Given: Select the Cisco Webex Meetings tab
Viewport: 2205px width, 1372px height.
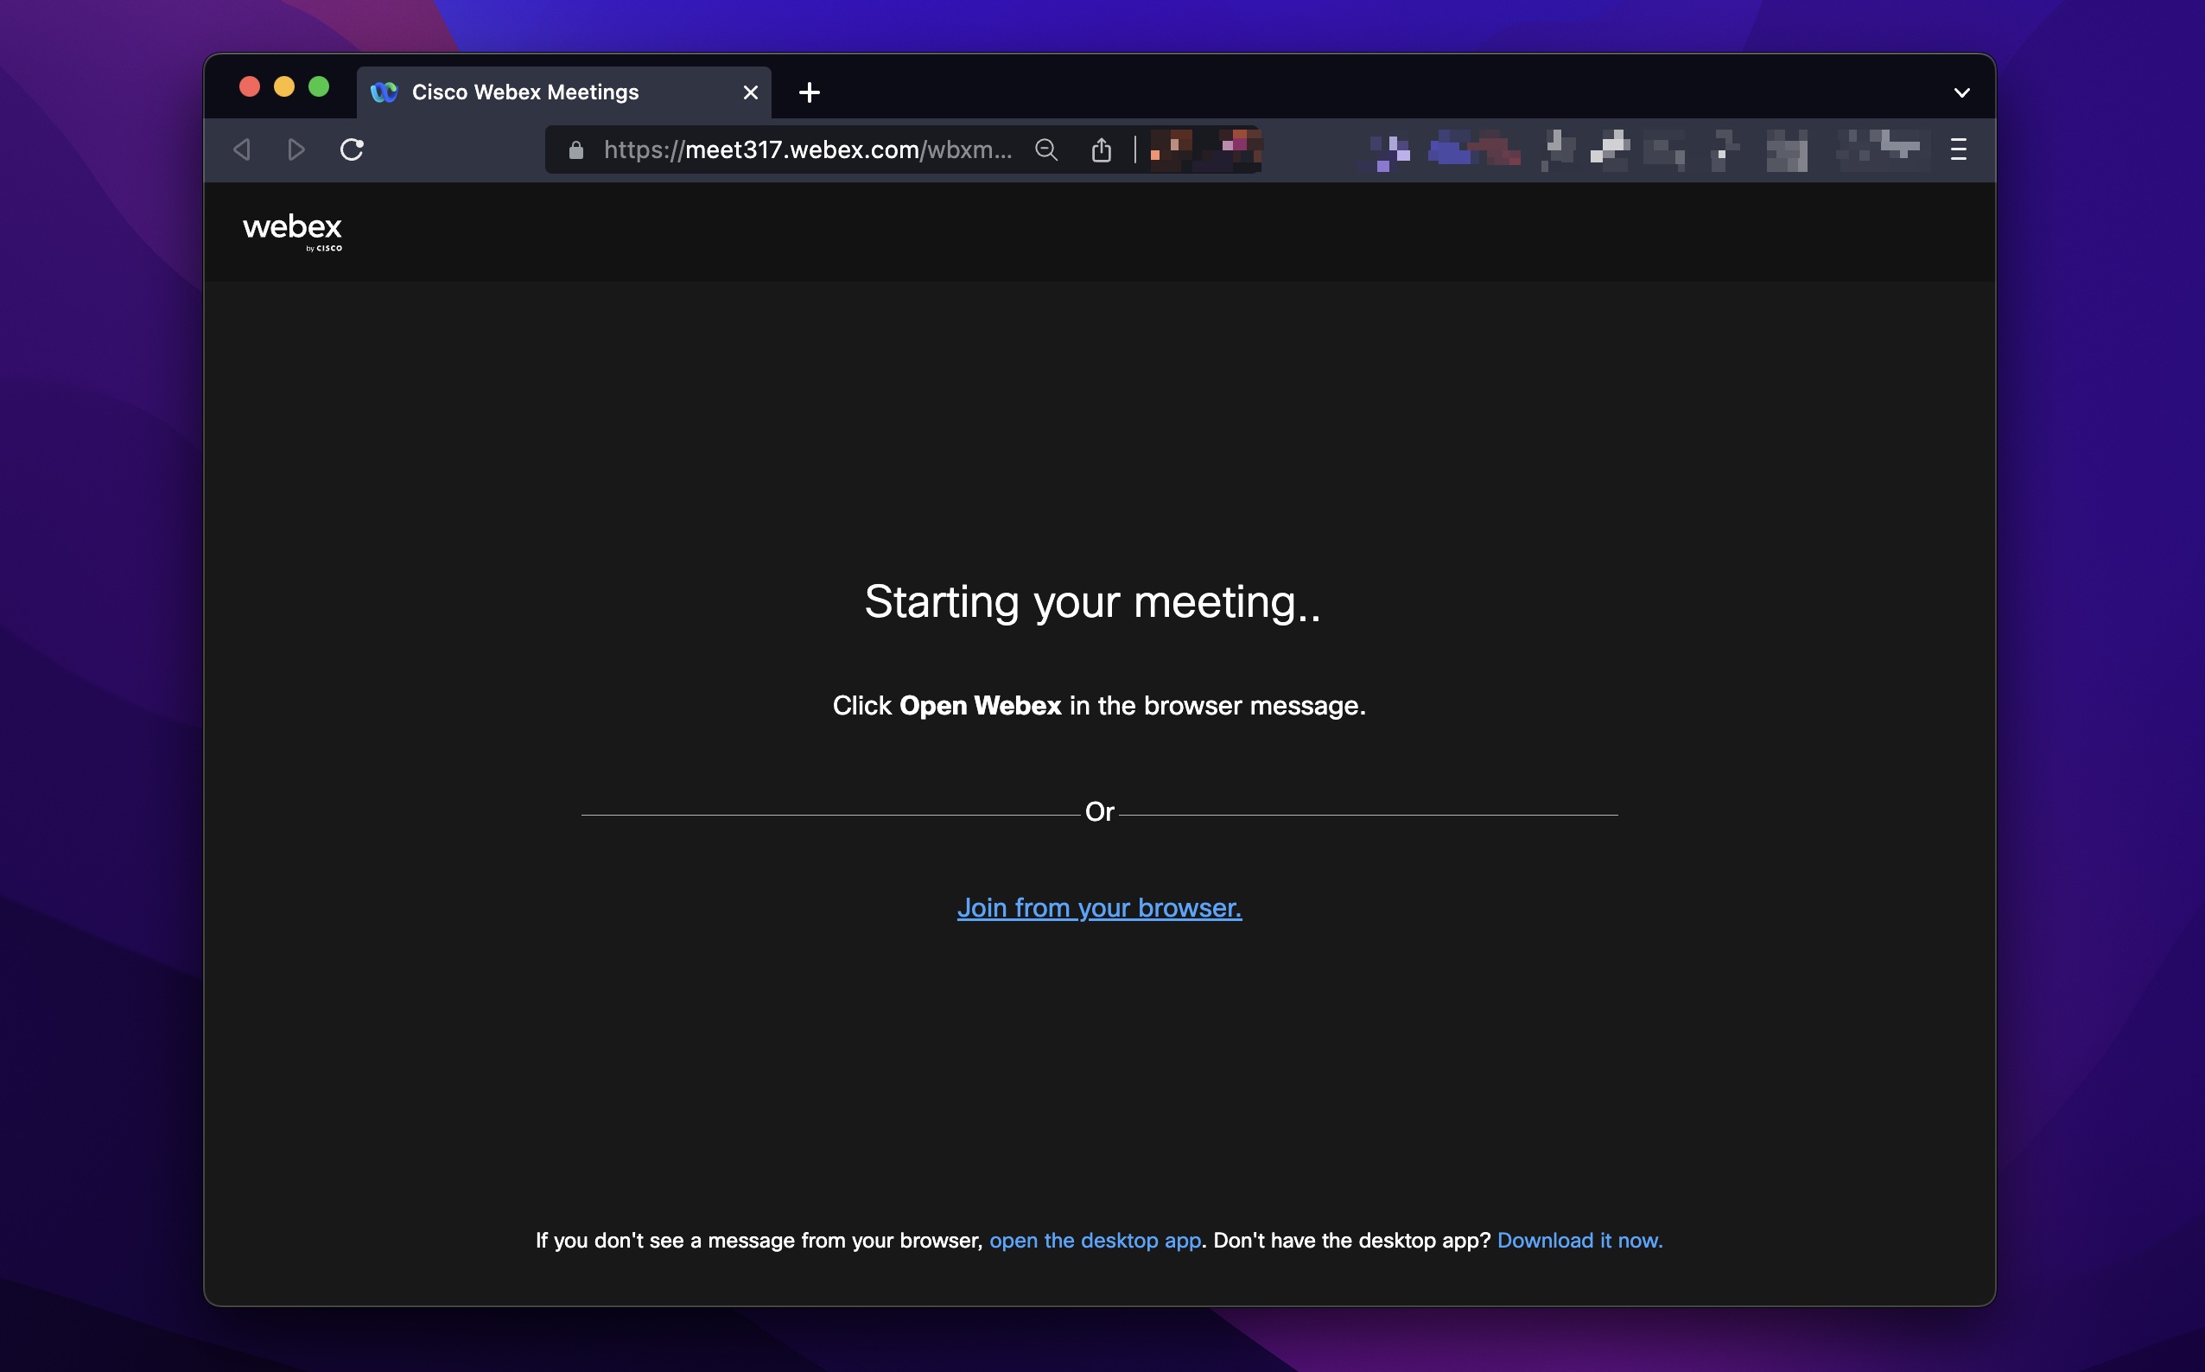Looking at the screenshot, I should click(x=526, y=91).
